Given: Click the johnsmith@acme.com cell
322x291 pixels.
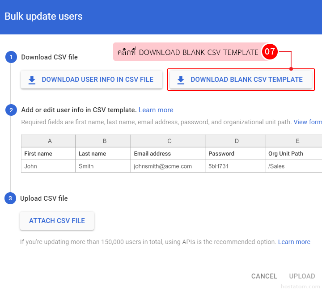Looking at the screenshot, I should 163,166.
